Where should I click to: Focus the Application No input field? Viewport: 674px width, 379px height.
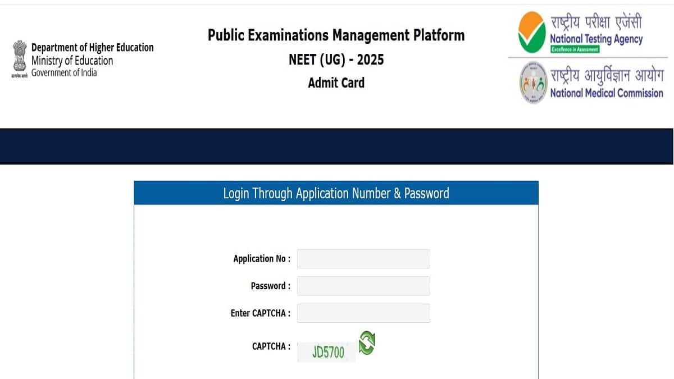(x=363, y=259)
